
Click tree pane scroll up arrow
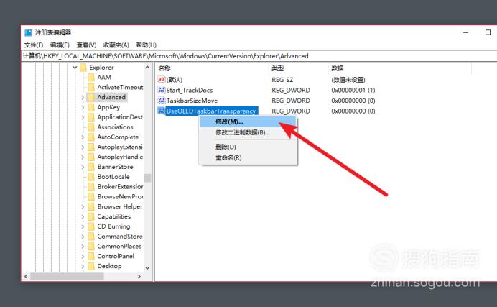[147, 68]
